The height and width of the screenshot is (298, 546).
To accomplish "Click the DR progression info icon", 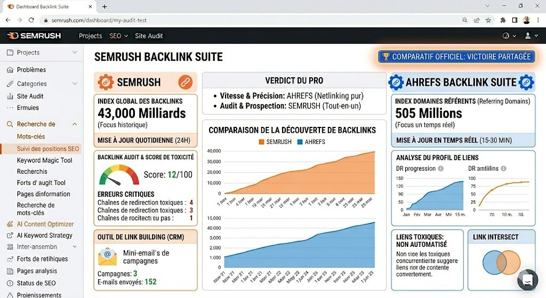I will click(441, 168).
